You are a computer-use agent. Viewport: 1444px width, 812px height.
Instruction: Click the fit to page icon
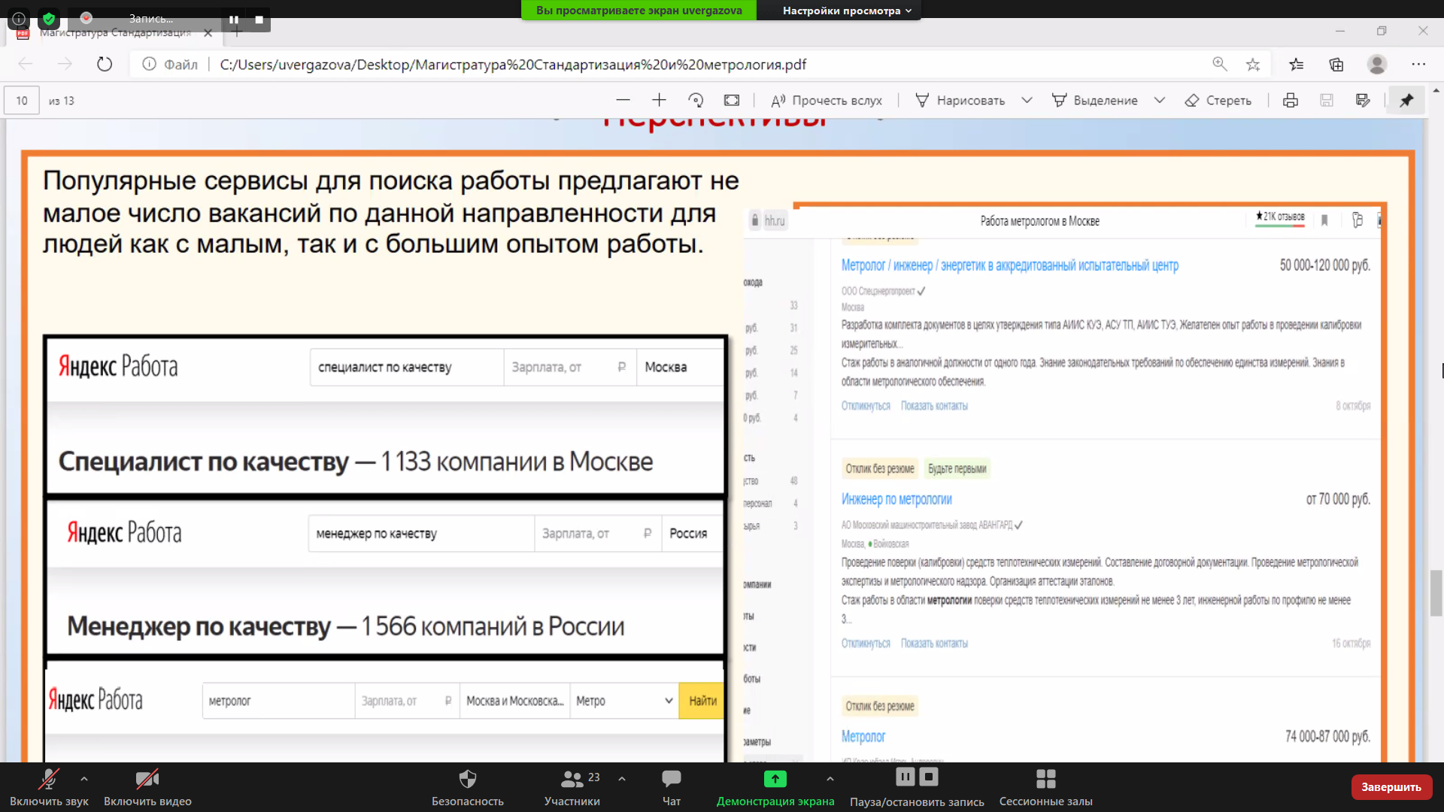pyautogui.click(x=732, y=100)
